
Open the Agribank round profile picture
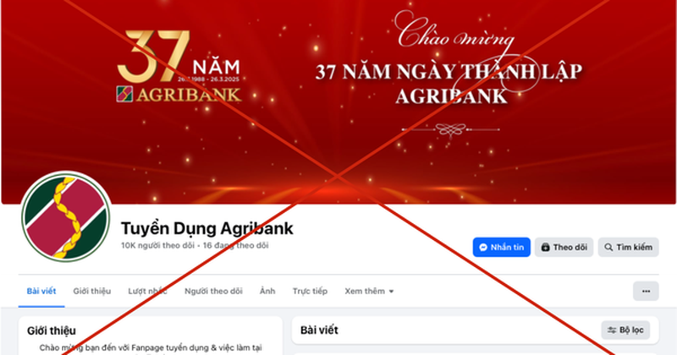click(x=66, y=216)
